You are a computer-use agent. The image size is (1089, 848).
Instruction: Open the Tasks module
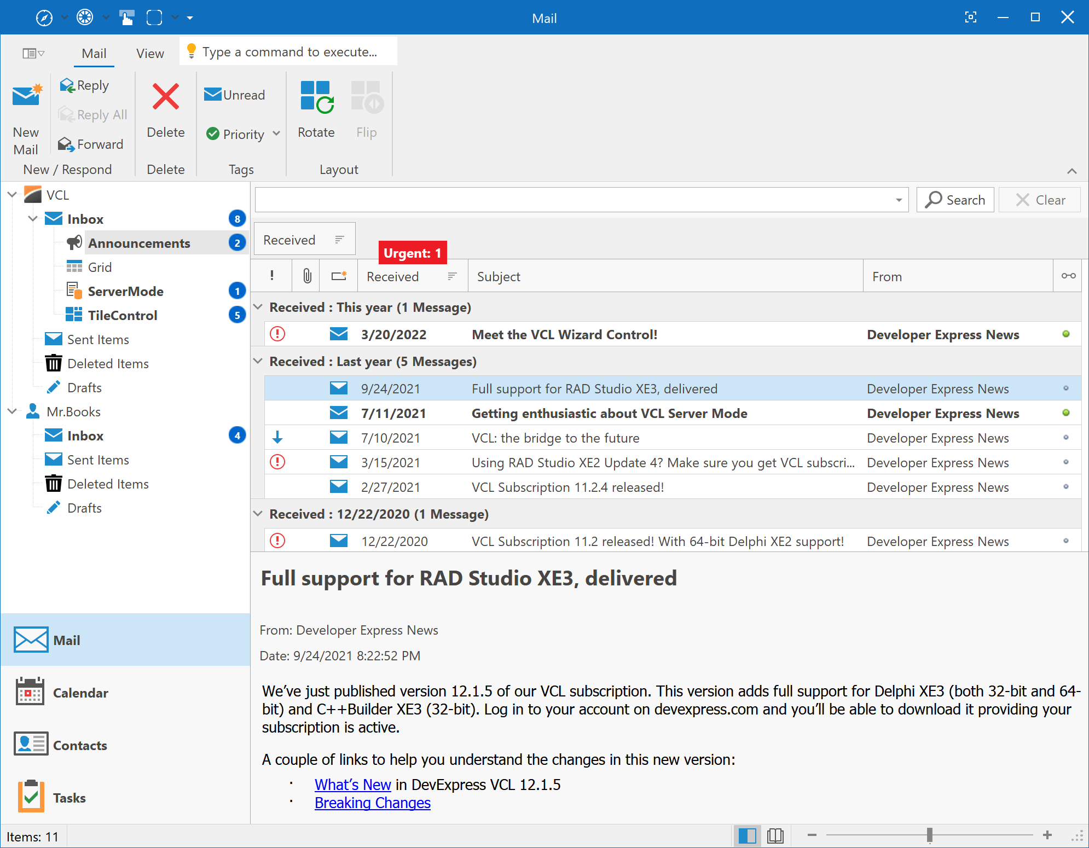pos(69,798)
